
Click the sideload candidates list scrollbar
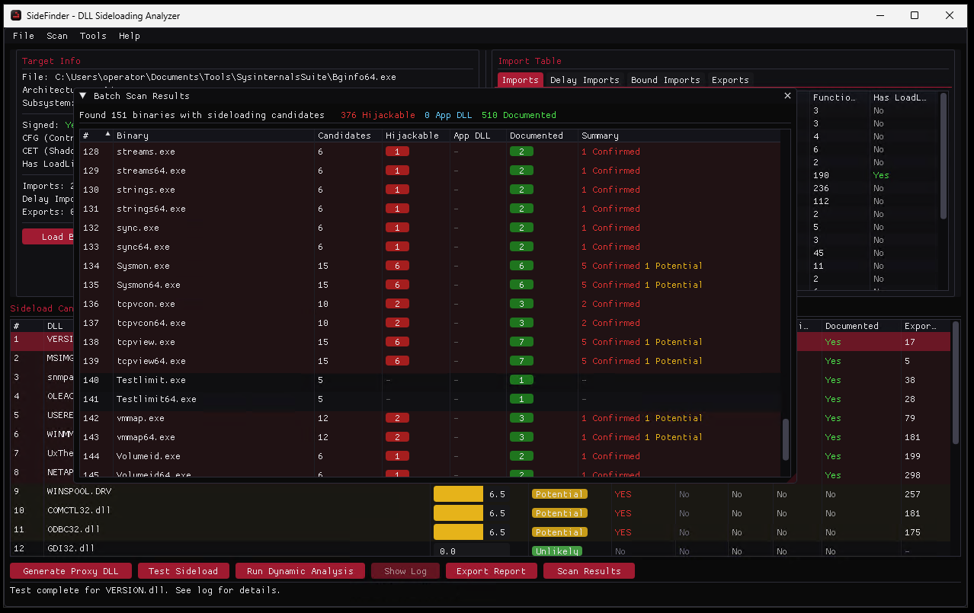point(956,383)
